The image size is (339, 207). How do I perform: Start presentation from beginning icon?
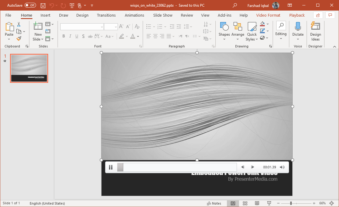[72, 5]
